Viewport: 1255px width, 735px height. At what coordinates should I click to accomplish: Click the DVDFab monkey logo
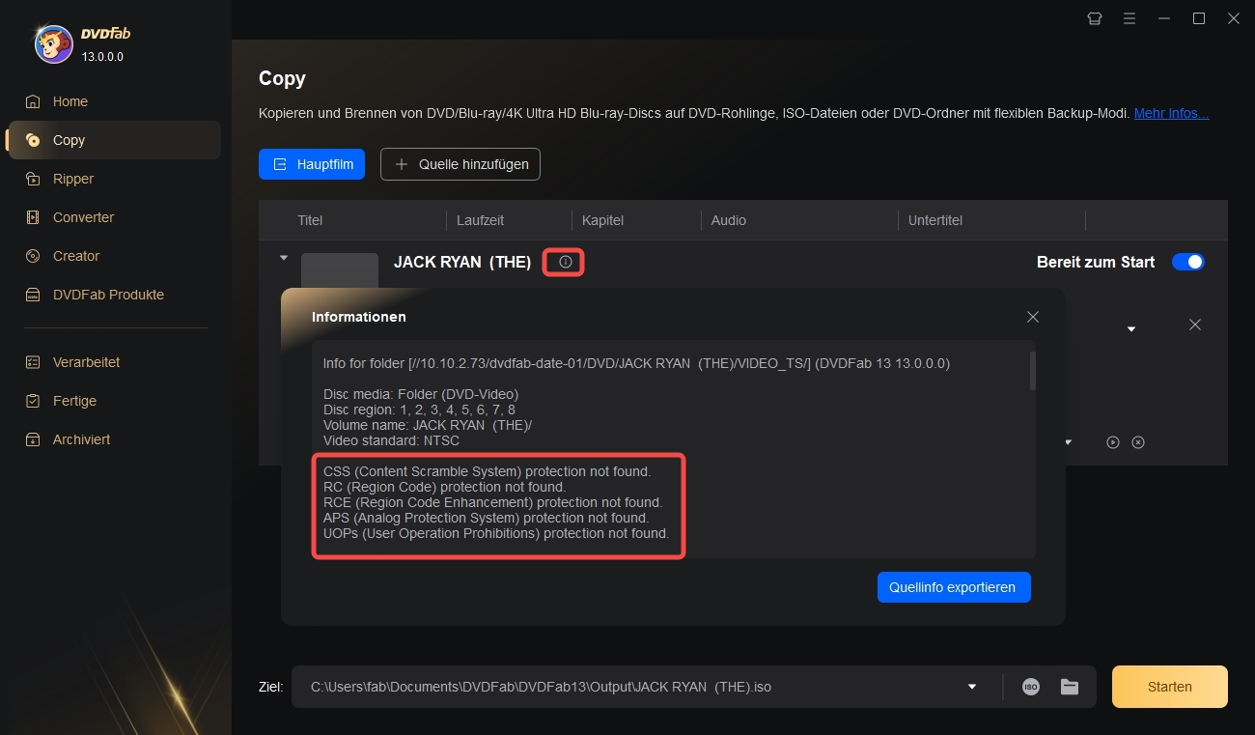coord(53,42)
